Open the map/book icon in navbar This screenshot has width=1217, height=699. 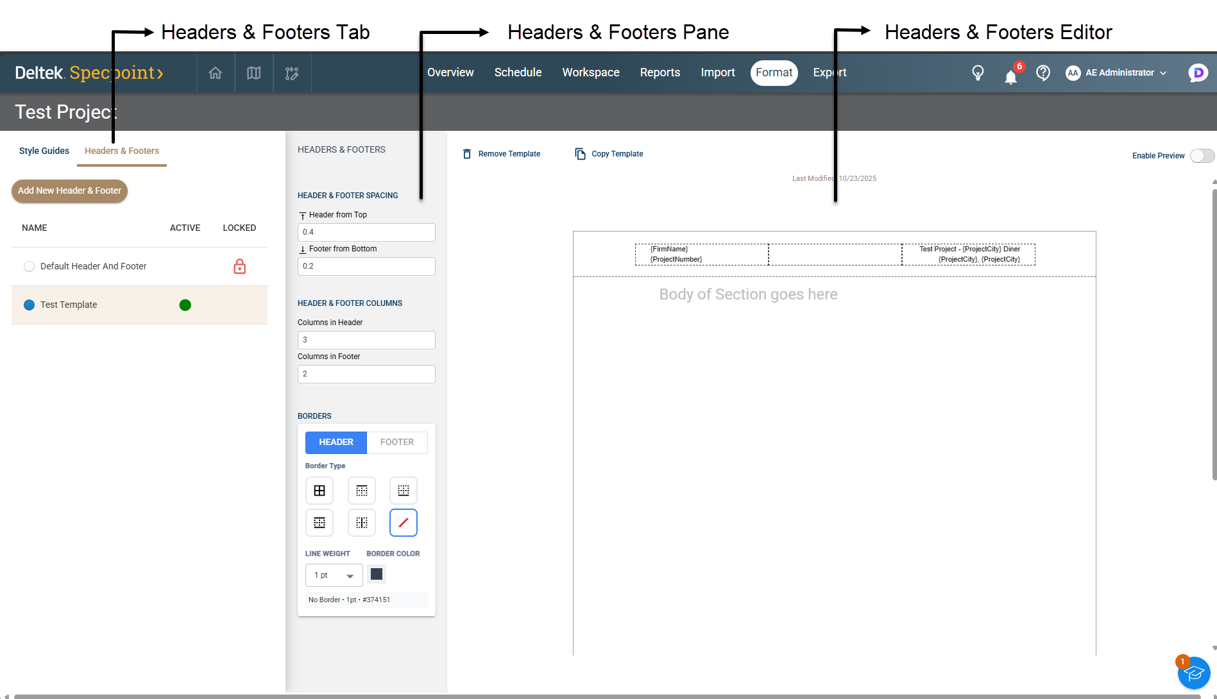tap(254, 73)
